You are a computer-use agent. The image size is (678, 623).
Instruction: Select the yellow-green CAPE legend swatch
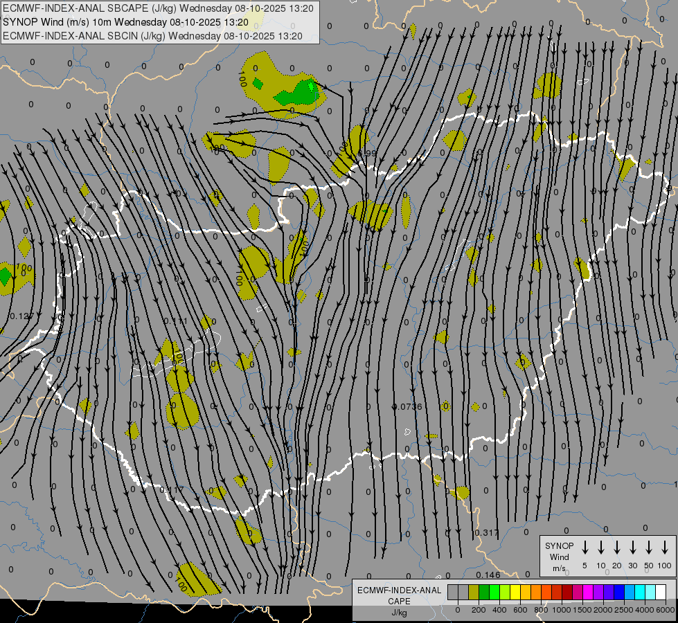click(505, 592)
